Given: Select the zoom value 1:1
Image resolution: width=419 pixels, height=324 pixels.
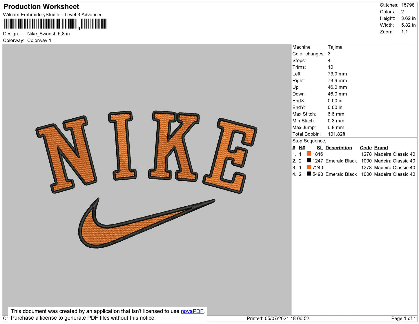Looking at the screenshot, I should [405, 32].
